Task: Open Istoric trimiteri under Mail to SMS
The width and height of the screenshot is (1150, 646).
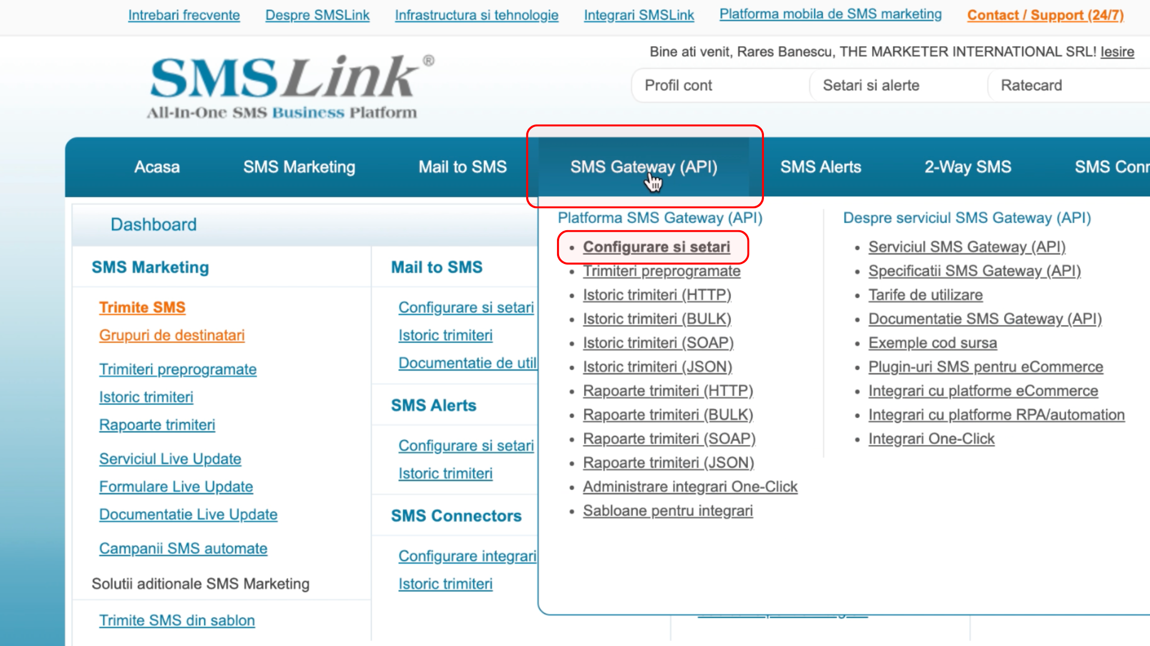Action: [446, 335]
